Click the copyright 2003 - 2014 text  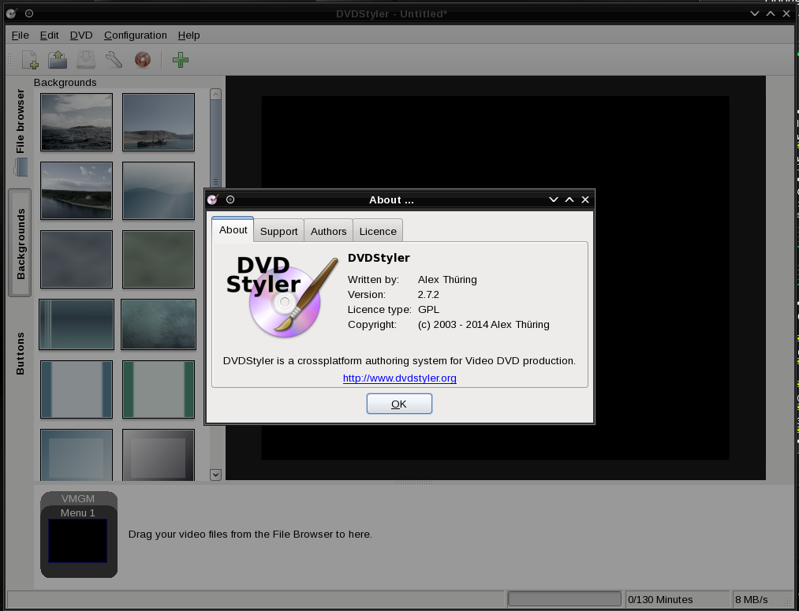(484, 325)
